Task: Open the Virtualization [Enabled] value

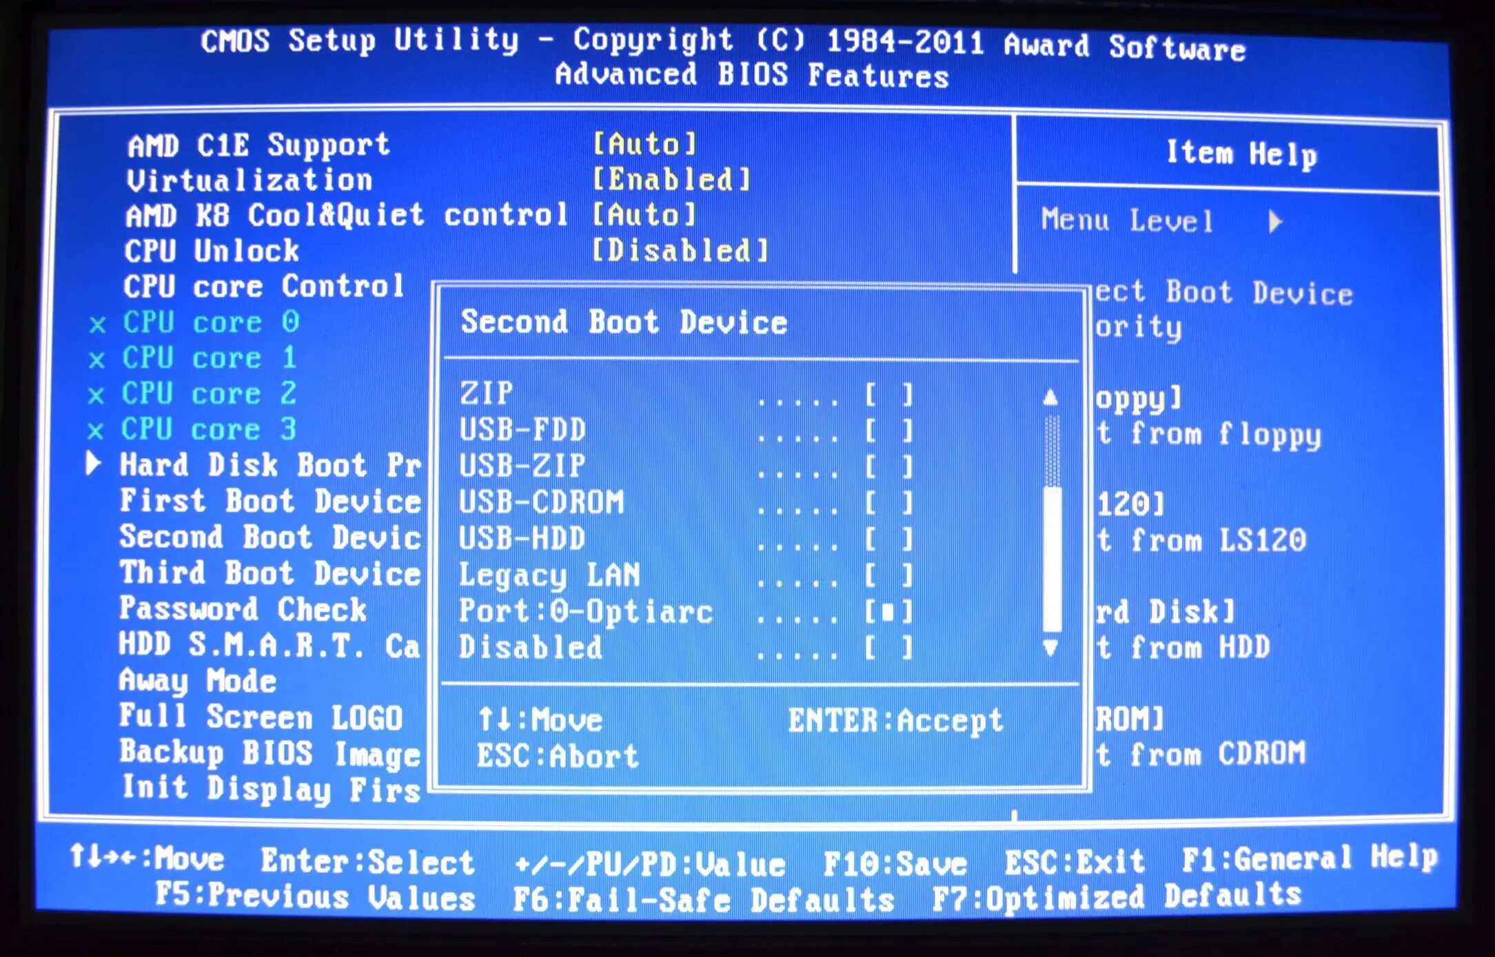Action: (671, 180)
